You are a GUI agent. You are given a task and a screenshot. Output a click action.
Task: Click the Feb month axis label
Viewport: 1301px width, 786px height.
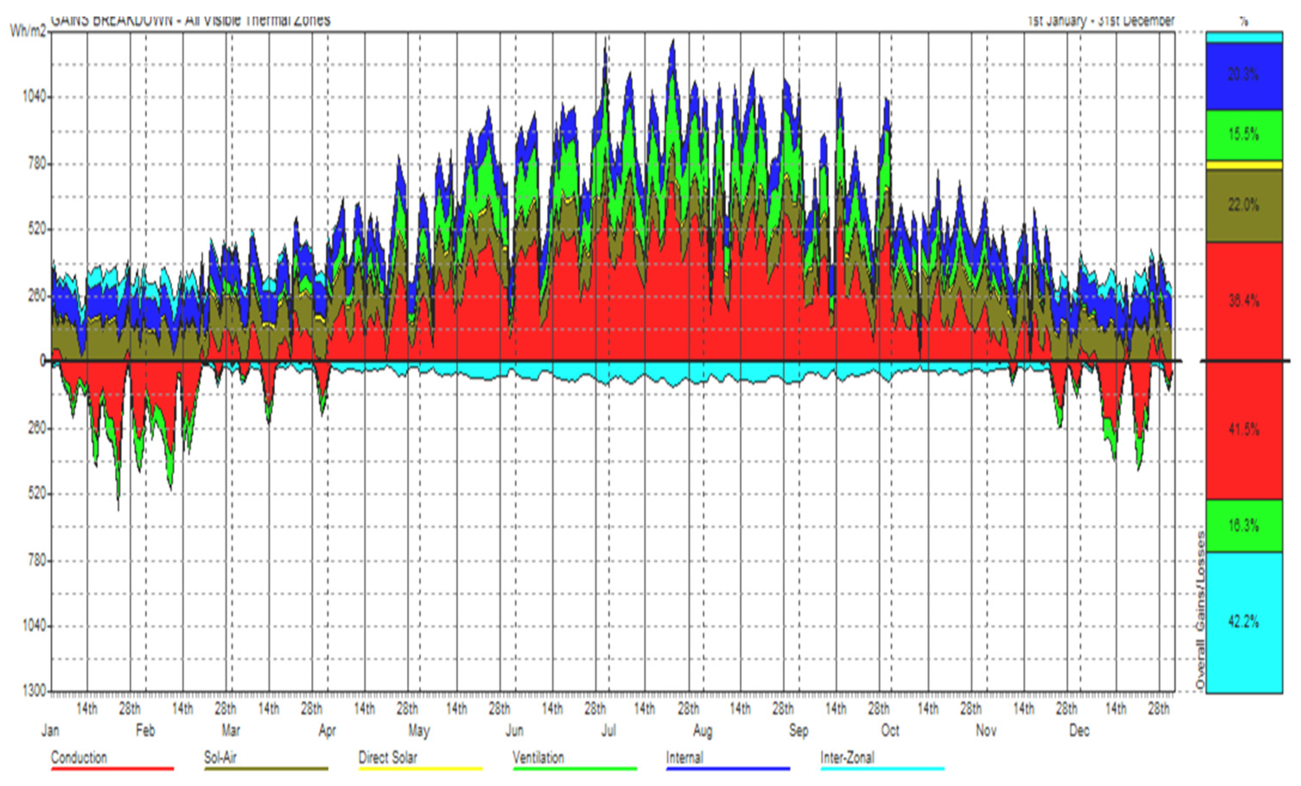tap(145, 731)
